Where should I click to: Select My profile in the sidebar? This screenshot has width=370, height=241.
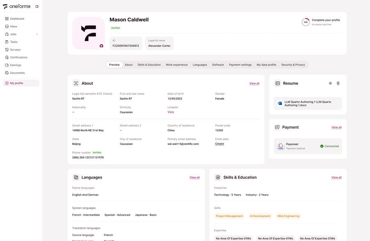[x=21, y=83]
